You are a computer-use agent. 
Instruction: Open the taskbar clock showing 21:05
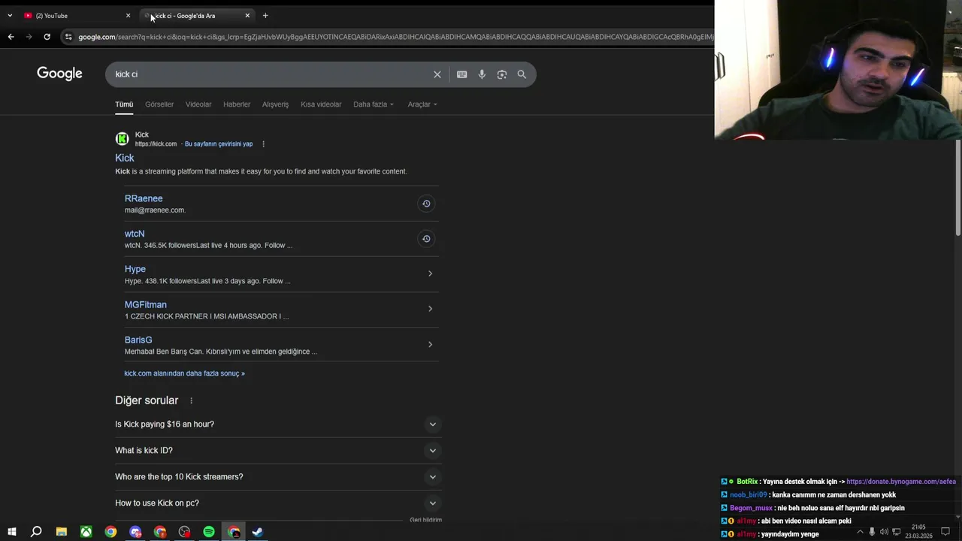coord(918,532)
